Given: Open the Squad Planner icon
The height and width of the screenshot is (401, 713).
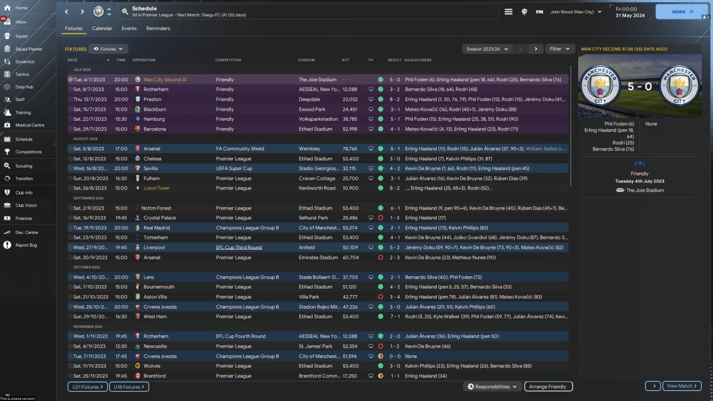Looking at the screenshot, I should 7,49.
